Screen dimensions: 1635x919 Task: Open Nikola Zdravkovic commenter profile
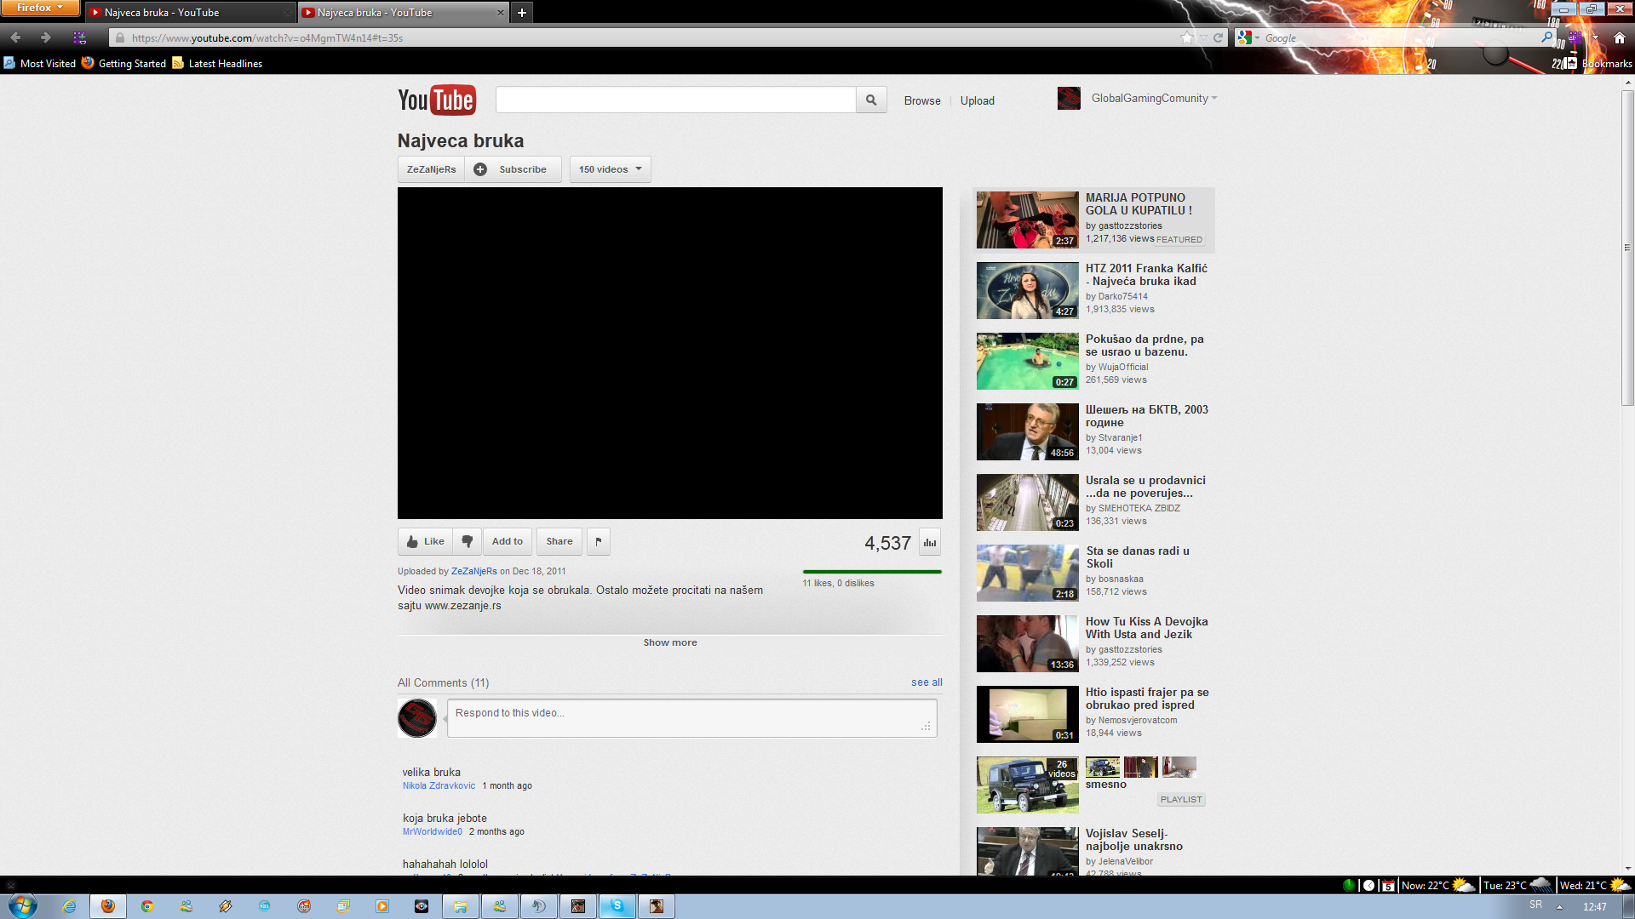439,785
